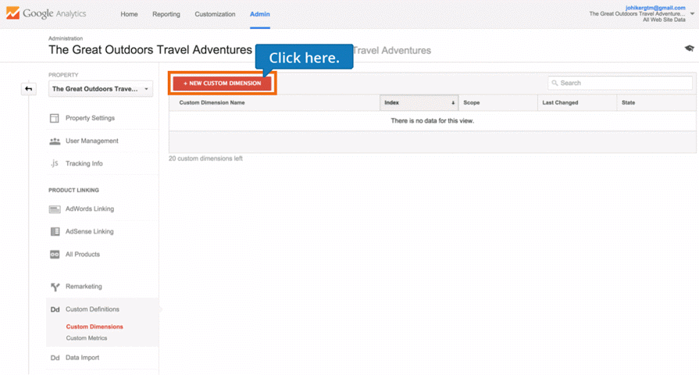Viewport: 699px width, 375px height.
Task: Click the .js Tracking Info icon
Action: (55, 163)
